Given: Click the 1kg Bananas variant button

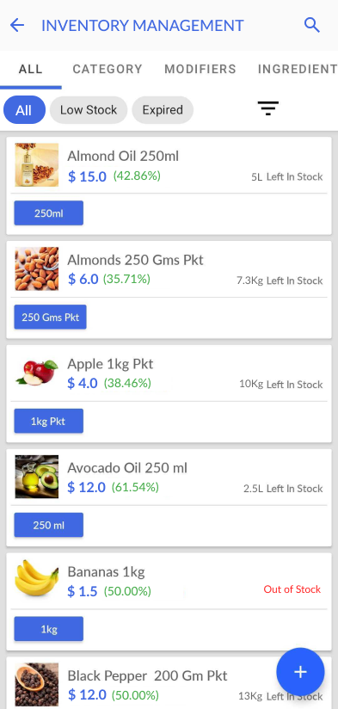Looking at the screenshot, I should coord(49,629).
